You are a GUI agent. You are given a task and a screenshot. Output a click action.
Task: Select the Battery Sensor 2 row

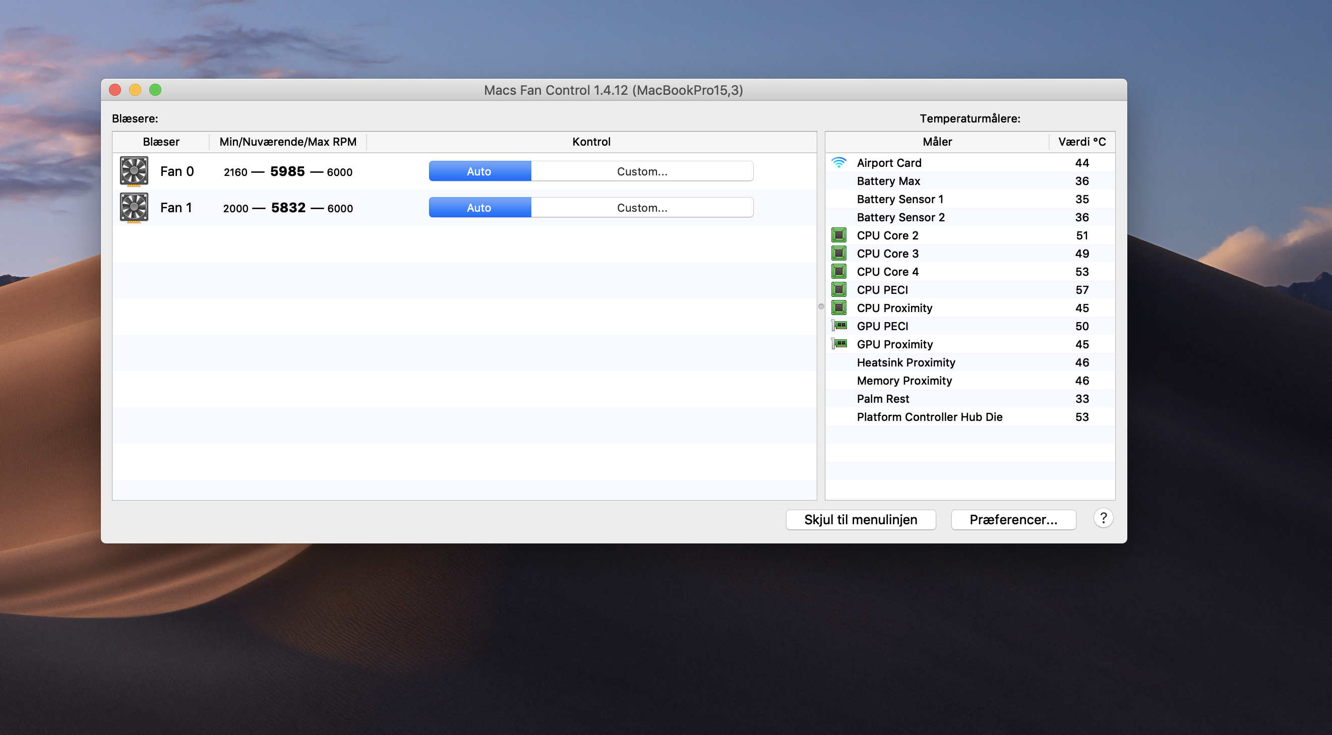[x=970, y=217]
